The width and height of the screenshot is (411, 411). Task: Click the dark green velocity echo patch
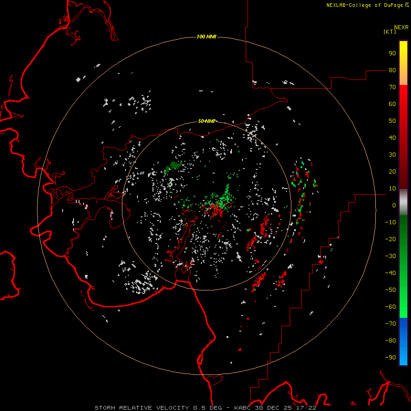coord(173,168)
